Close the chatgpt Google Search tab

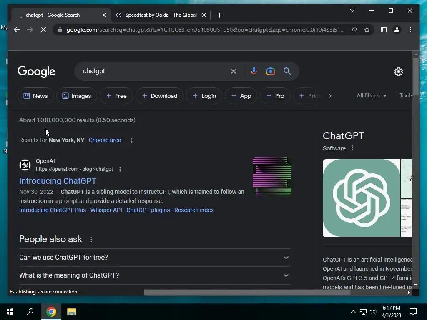tap(104, 15)
